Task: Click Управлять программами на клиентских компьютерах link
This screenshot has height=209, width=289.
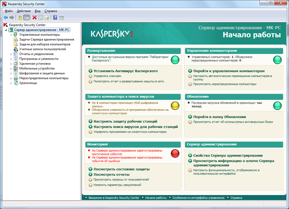Action: (x=130, y=132)
